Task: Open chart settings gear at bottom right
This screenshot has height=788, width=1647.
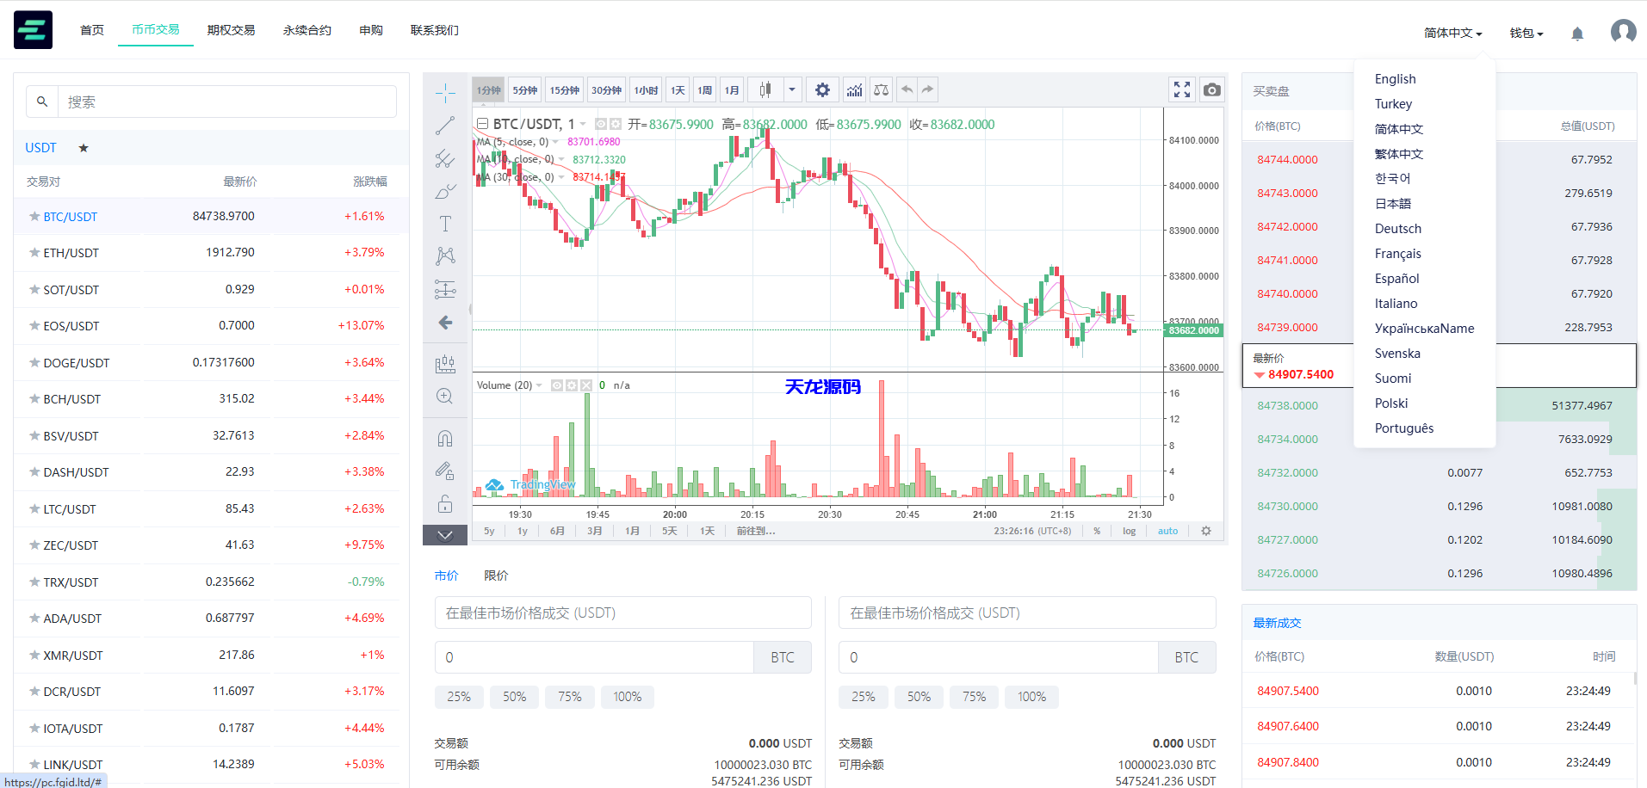Action: (x=1206, y=531)
